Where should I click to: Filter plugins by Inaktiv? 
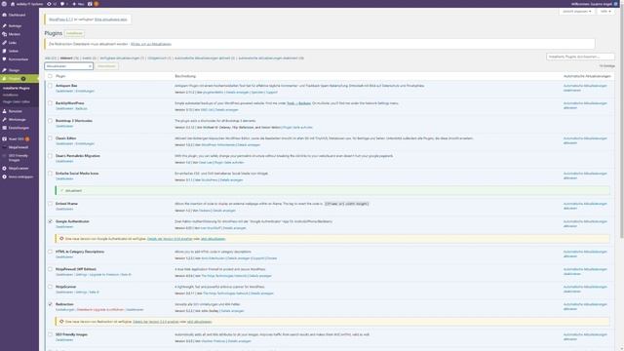tap(89, 58)
